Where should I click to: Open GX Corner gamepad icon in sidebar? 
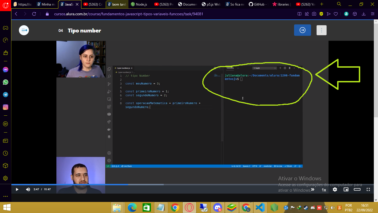(x=6, y=28)
